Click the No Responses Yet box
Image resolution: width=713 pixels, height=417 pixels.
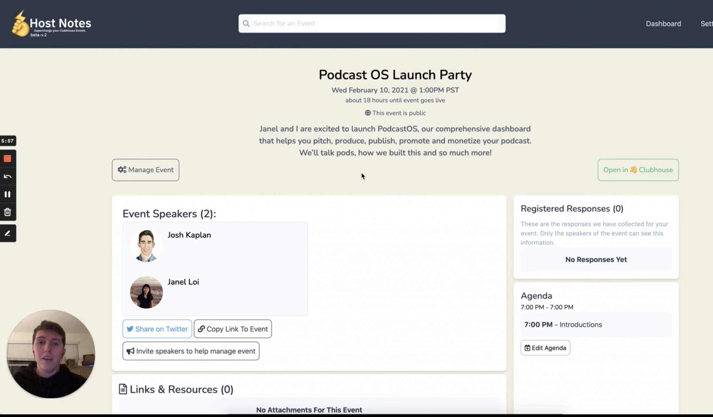tap(596, 259)
